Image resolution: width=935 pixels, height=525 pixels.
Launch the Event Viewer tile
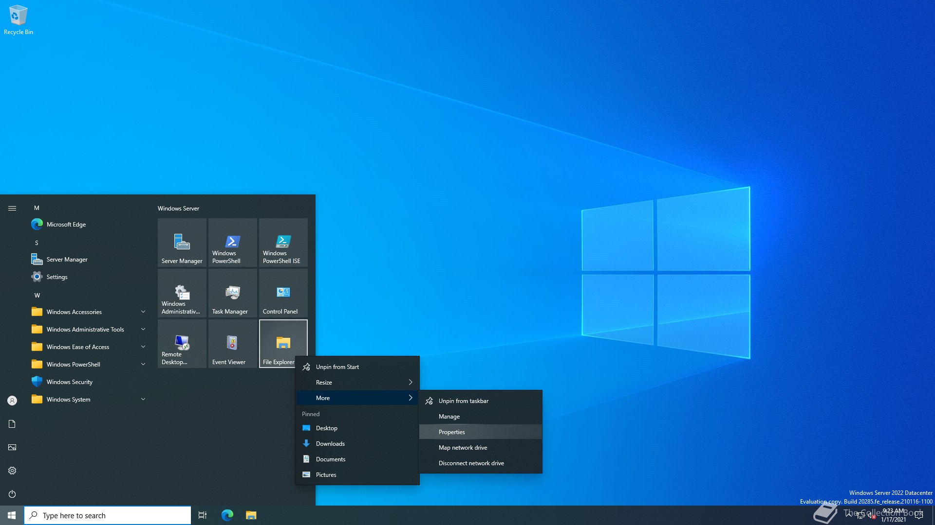click(x=233, y=344)
